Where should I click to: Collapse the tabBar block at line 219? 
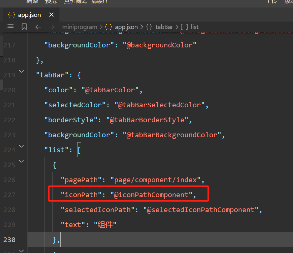coord(22,71)
